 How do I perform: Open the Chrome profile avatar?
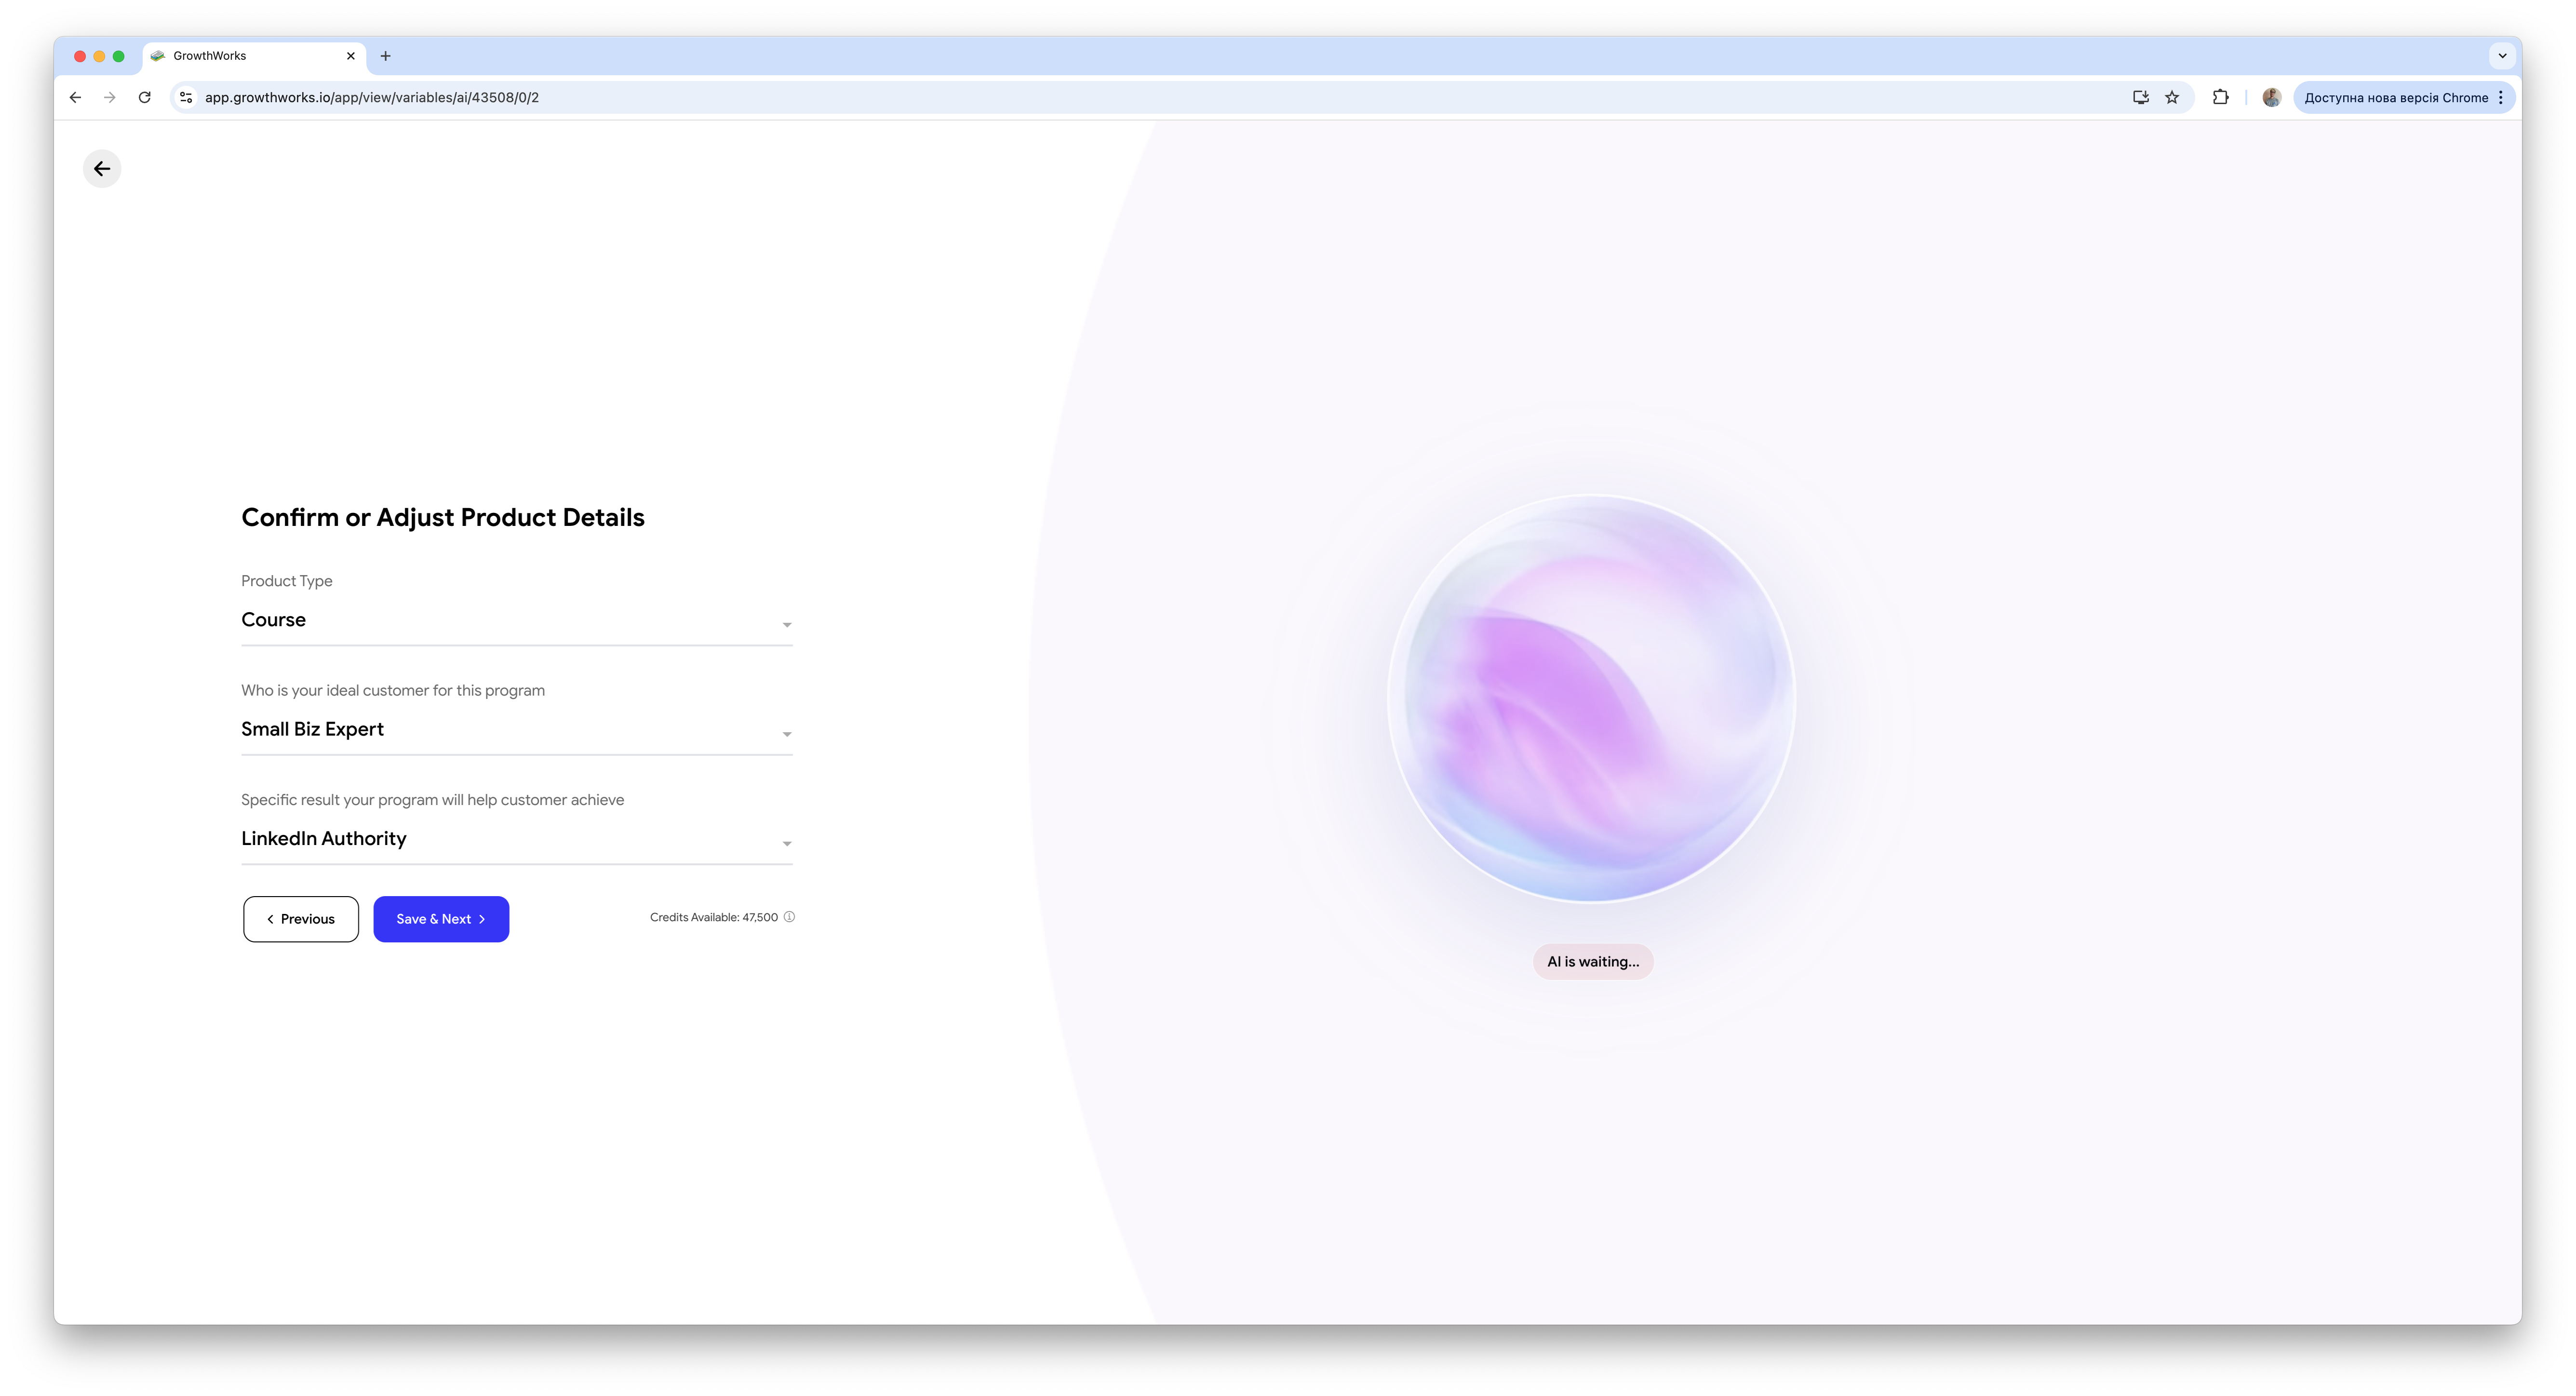2271,97
